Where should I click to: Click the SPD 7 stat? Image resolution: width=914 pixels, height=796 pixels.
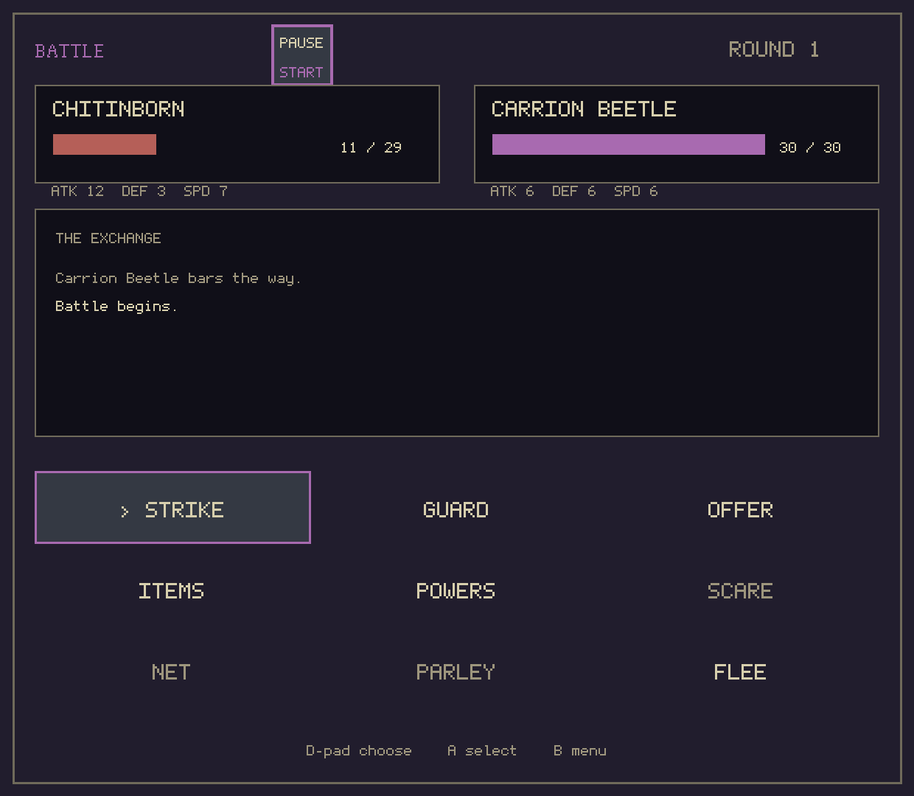click(x=206, y=191)
